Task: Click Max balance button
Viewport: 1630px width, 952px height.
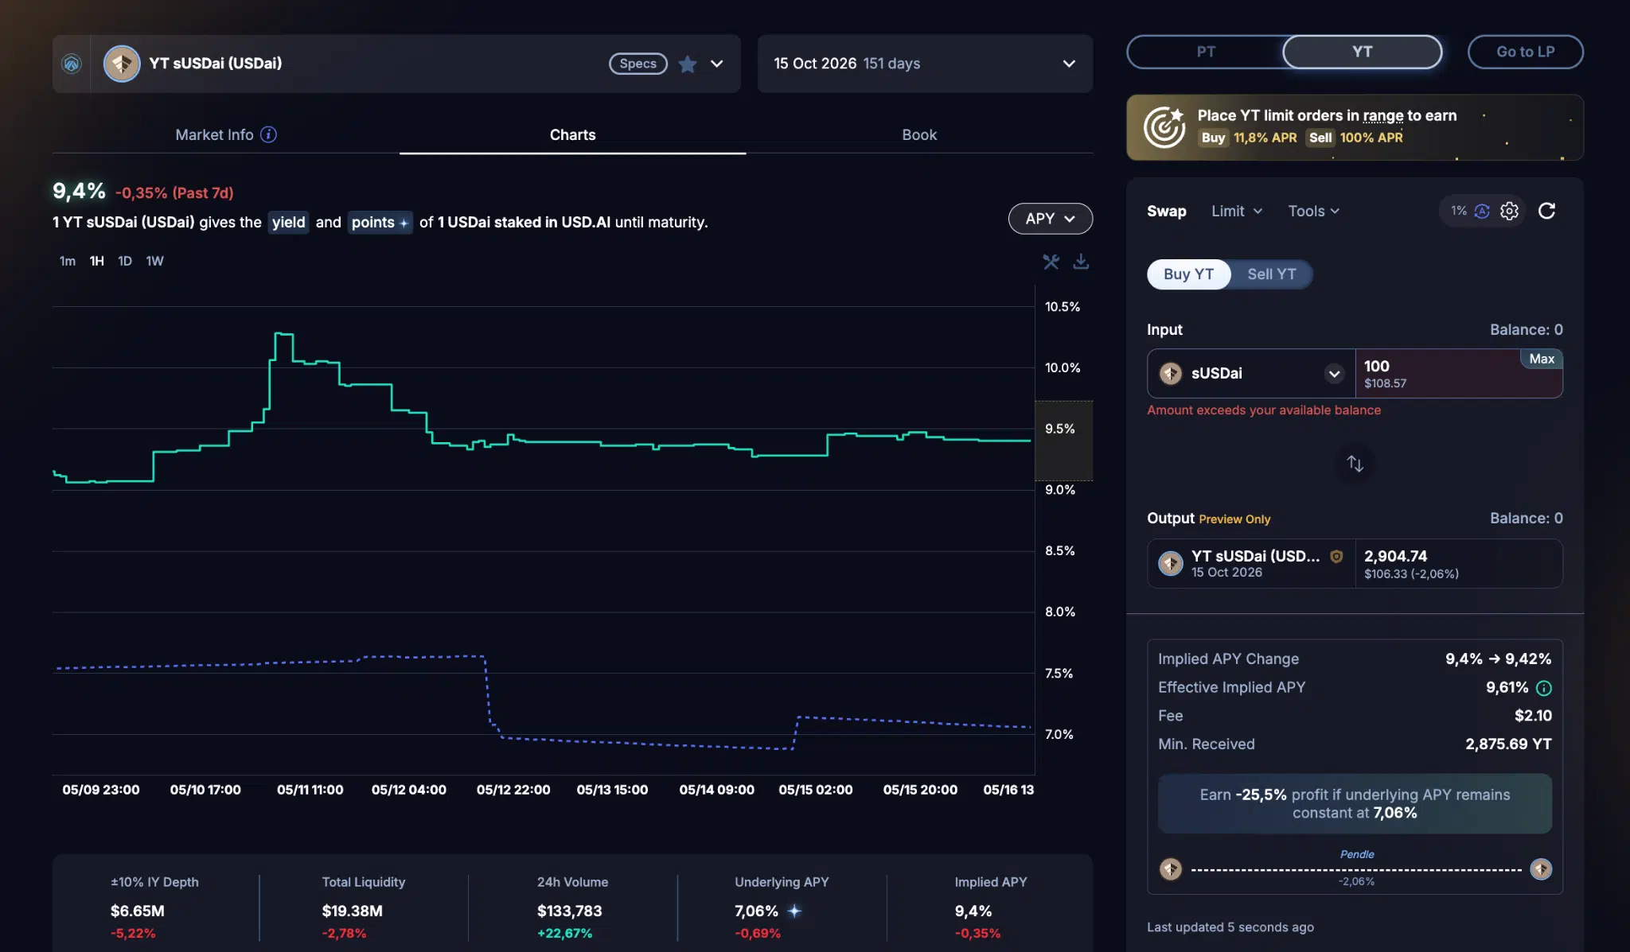Action: (x=1542, y=359)
